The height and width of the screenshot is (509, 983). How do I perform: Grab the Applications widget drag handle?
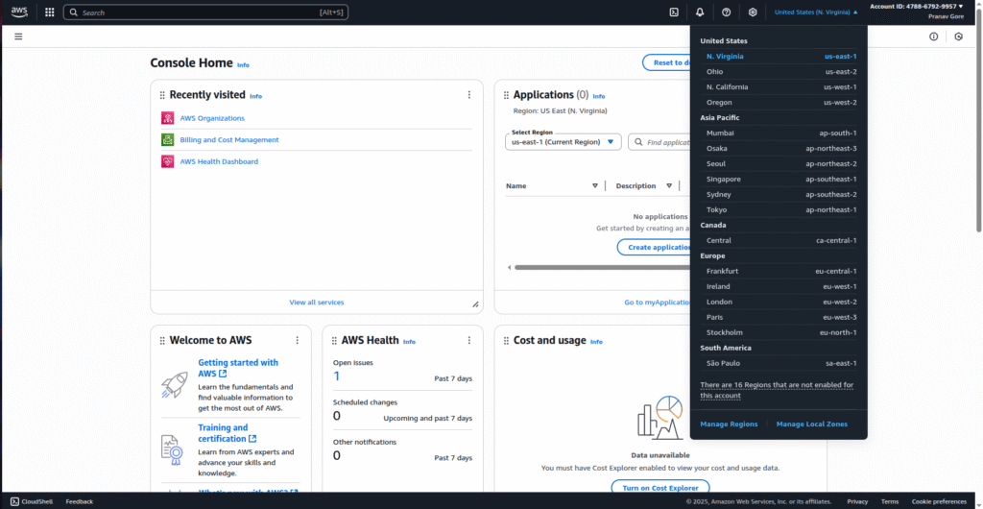pos(506,95)
